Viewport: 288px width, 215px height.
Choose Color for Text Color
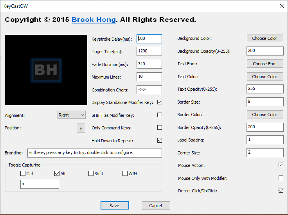click(265, 77)
